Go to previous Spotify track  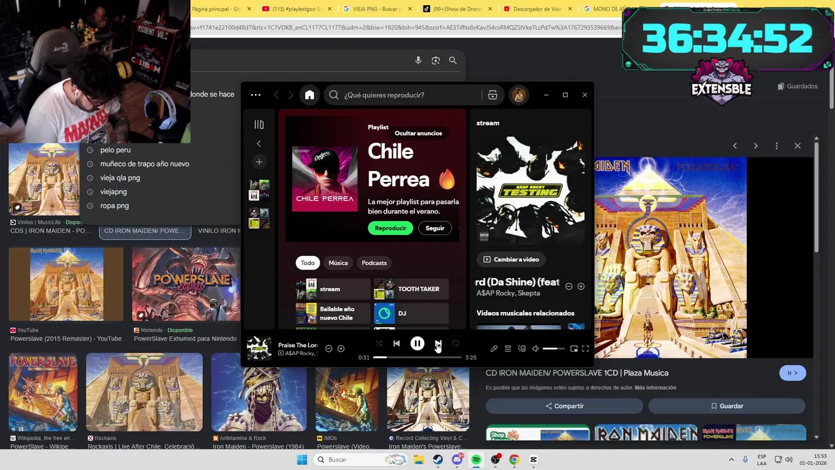coord(397,343)
